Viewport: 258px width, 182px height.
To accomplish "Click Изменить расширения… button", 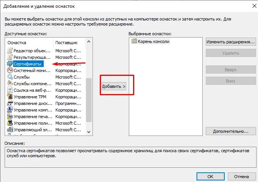I will pos(231,42).
